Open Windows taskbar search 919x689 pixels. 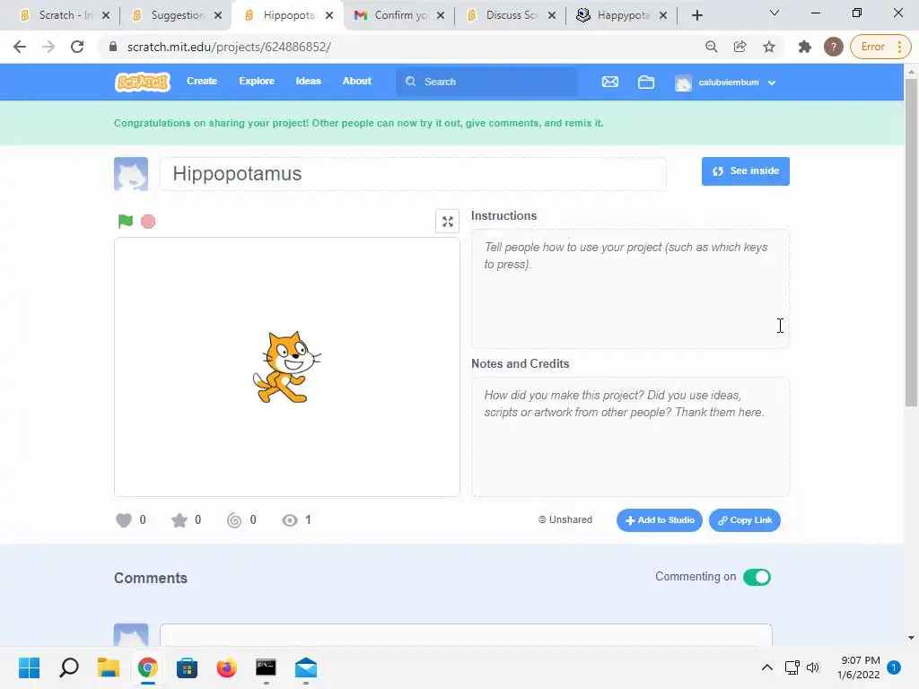click(69, 667)
